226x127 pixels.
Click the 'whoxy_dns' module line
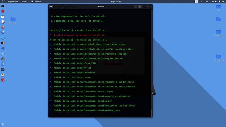pos(84,110)
